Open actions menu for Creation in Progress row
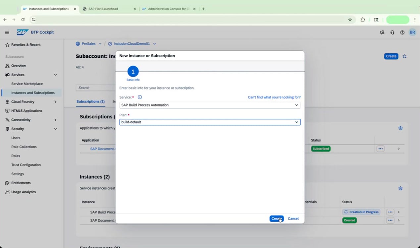Screen dimensions: 420x248 pos(390,212)
